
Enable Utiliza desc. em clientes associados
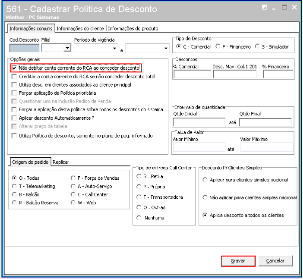14,85
